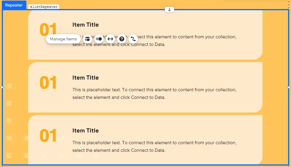Open the repeater Layout icon
Viewport: 291px width, 167px height.
(88, 39)
